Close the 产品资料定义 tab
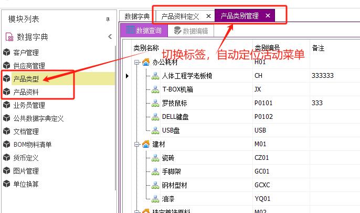The height and width of the screenshot is (213, 360). (208, 16)
